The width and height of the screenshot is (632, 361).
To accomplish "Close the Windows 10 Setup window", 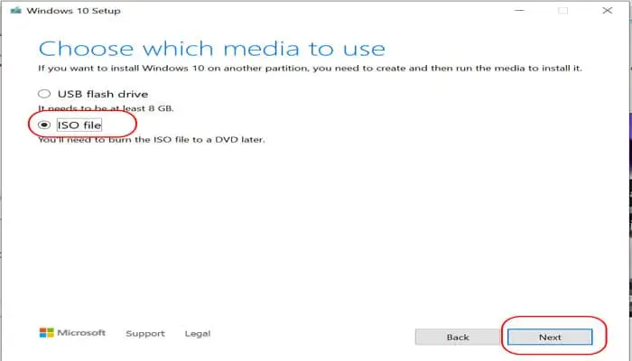I will coord(605,11).
